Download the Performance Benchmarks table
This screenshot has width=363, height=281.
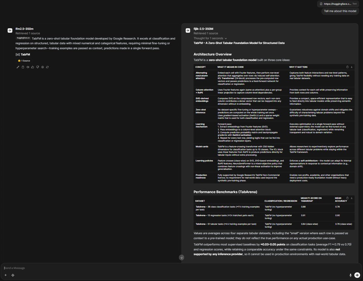tap(352, 198)
